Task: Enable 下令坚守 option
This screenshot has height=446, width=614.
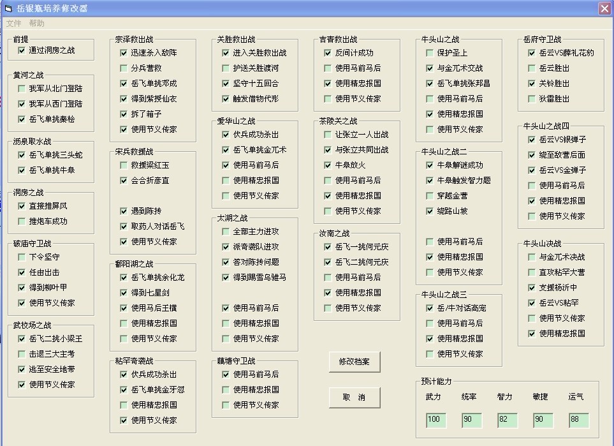Action: 22,257
